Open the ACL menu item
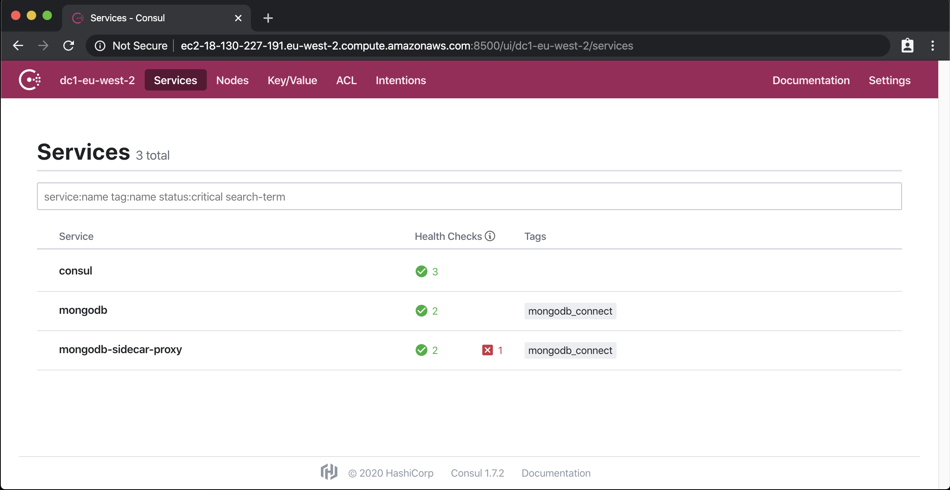The width and height of the screenshot is (950, 490). (346, 80)
